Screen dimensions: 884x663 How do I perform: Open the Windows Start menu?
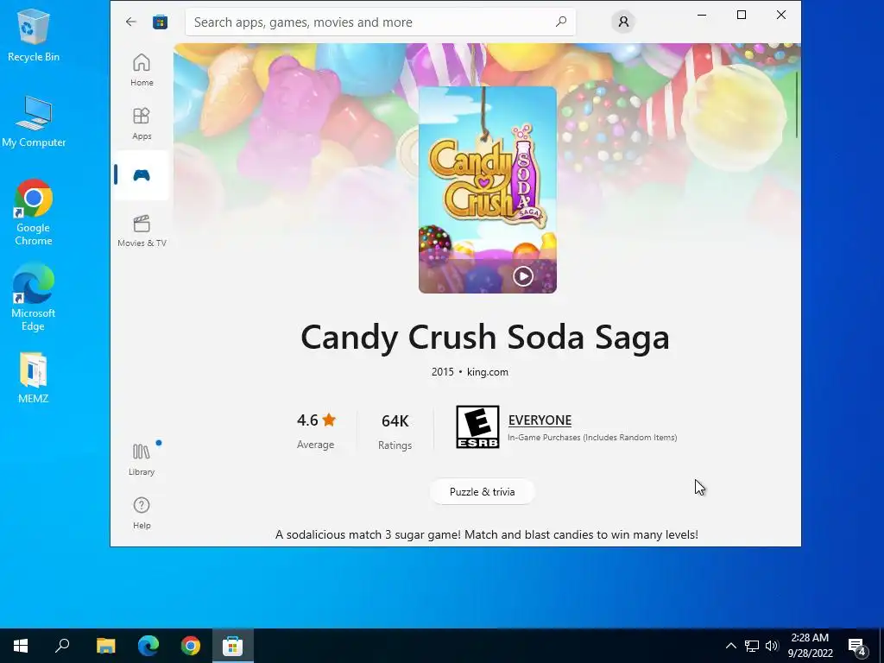pos(21,646)
